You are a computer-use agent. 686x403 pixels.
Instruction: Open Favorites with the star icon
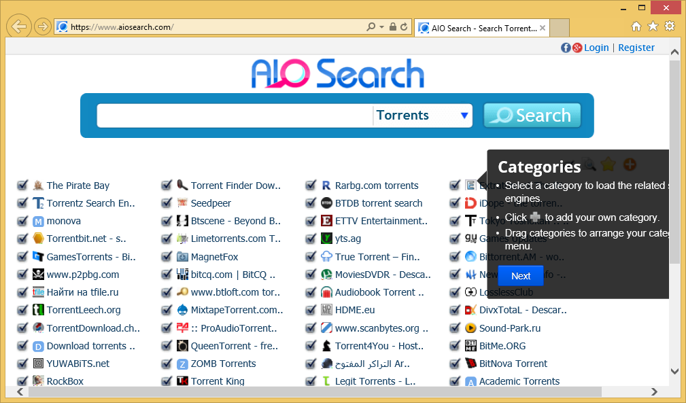653,27
